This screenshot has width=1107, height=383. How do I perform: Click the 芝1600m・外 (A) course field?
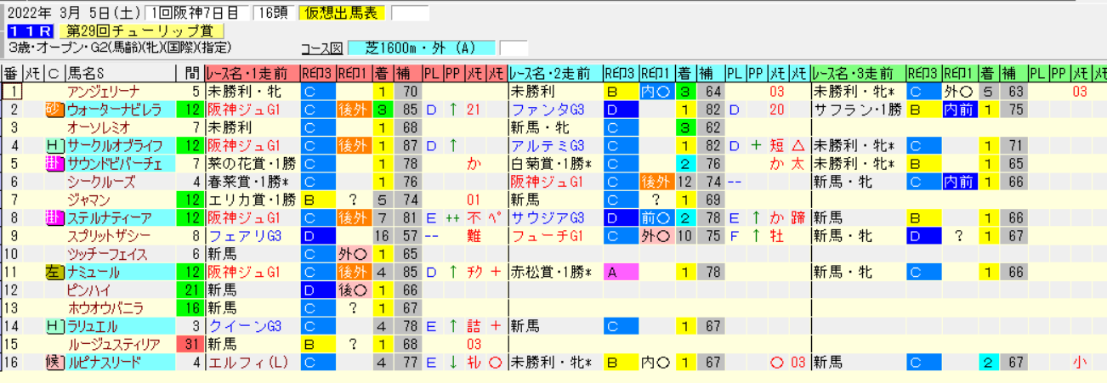(x=420, y=48)
